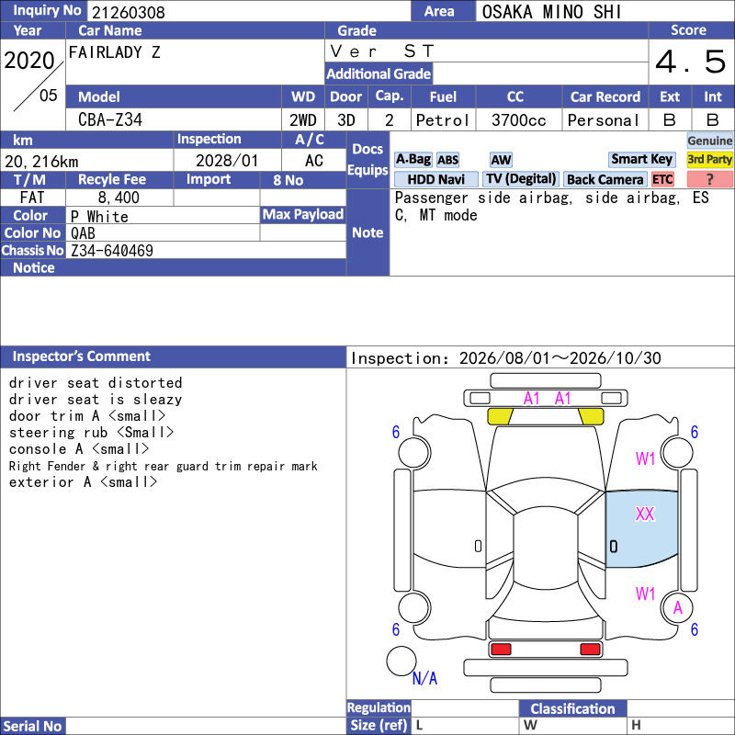Click the pink question mark badge

tap(709, 179)
